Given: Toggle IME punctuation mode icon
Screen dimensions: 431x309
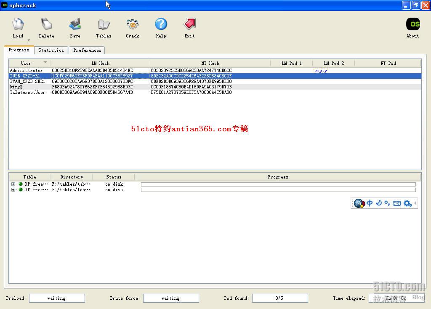Looking at the screenshot, I should click(x=387, y=203).
